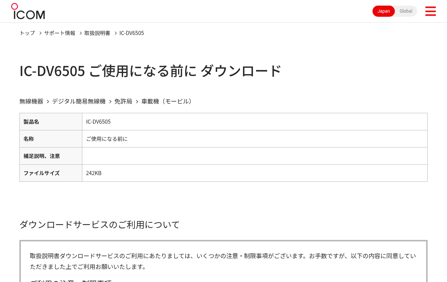Click the ICOM logo

click(x=28, y=11)
